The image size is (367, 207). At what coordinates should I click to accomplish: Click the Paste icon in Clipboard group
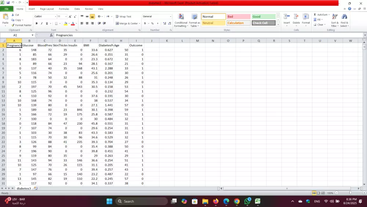click(6, 17)
